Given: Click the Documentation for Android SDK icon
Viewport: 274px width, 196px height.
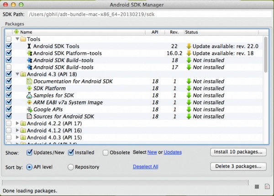Looking at the screenshot, I should [x=29, y=81].
